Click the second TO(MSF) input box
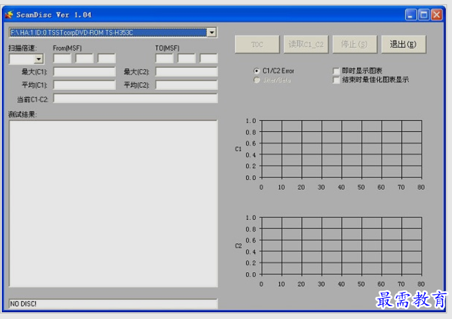452x319 pixels. coord(186,59)
